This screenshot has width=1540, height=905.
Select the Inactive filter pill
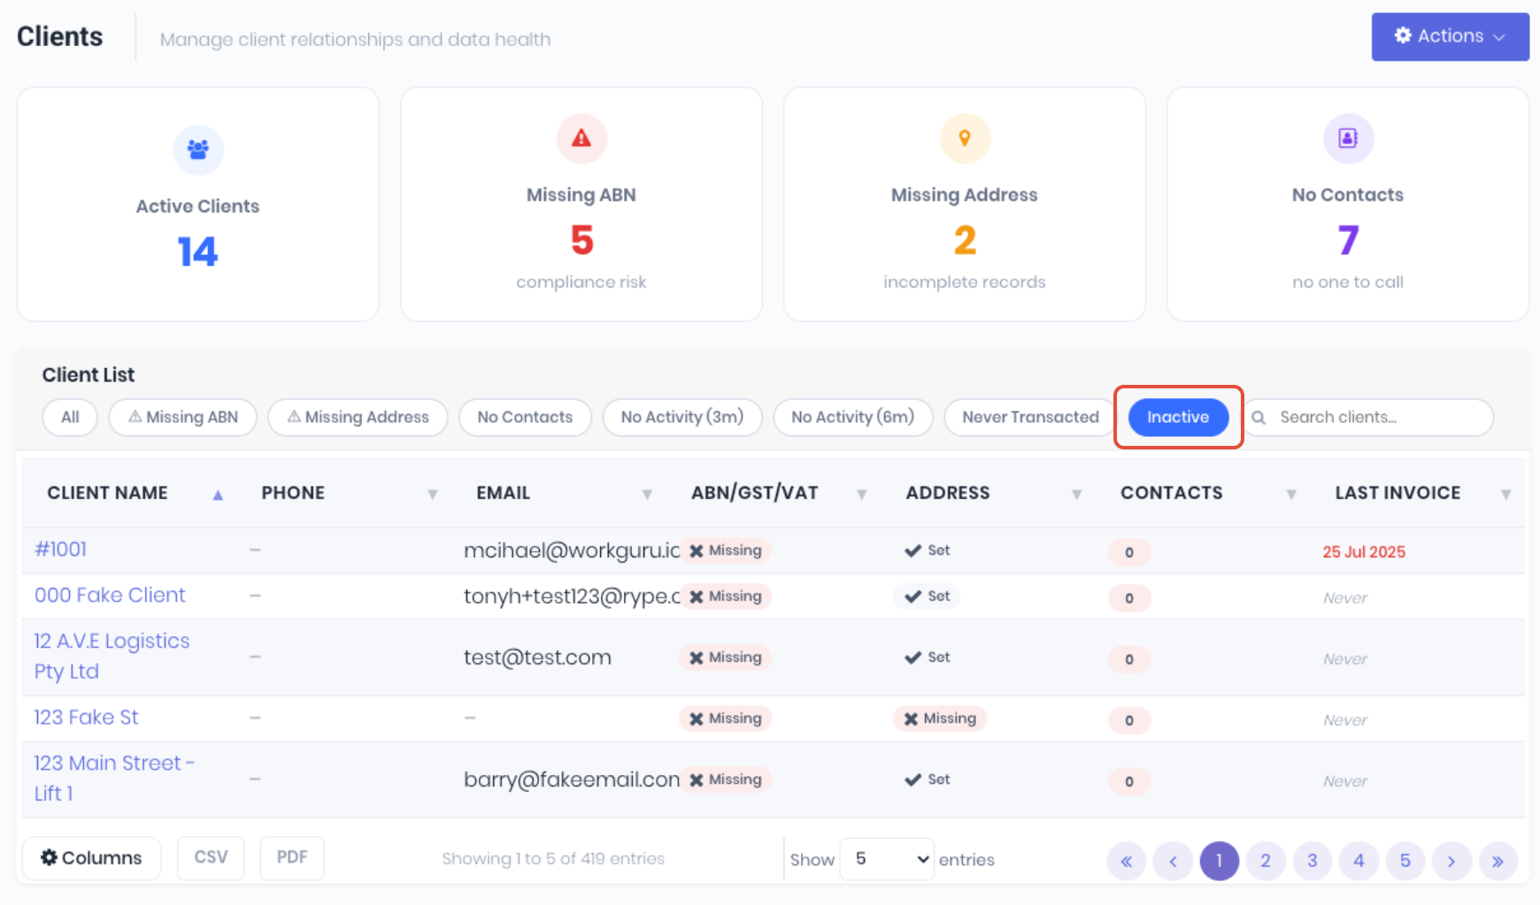coord(1178,418)
